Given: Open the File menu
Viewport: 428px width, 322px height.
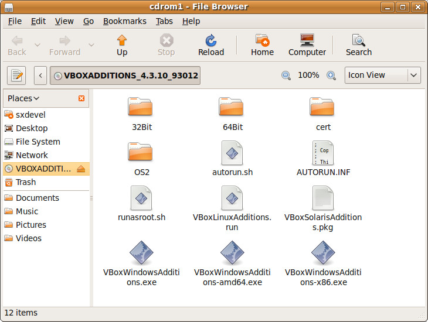Looking at the screenshot, I should [15, 21].
